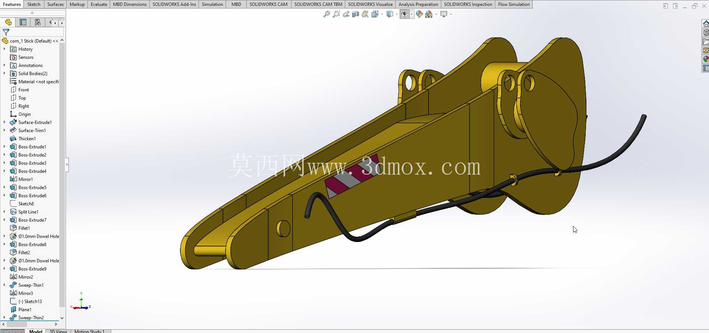Open SOLIDWORKS Resources home icon in task pane
Screen dimensions: 709x333
pyautogui.click(x=706, y=24)
